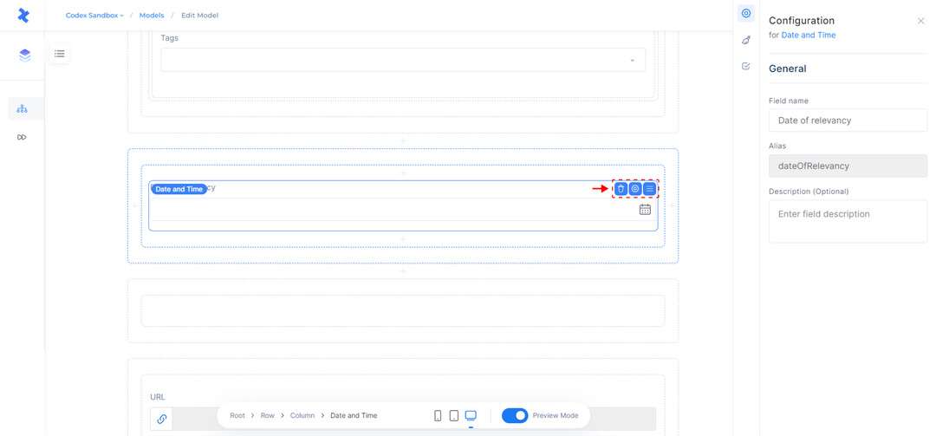The image size is (936, 436).
Task: Click the Preview Mode label
Action: click(x=556, y=416)
